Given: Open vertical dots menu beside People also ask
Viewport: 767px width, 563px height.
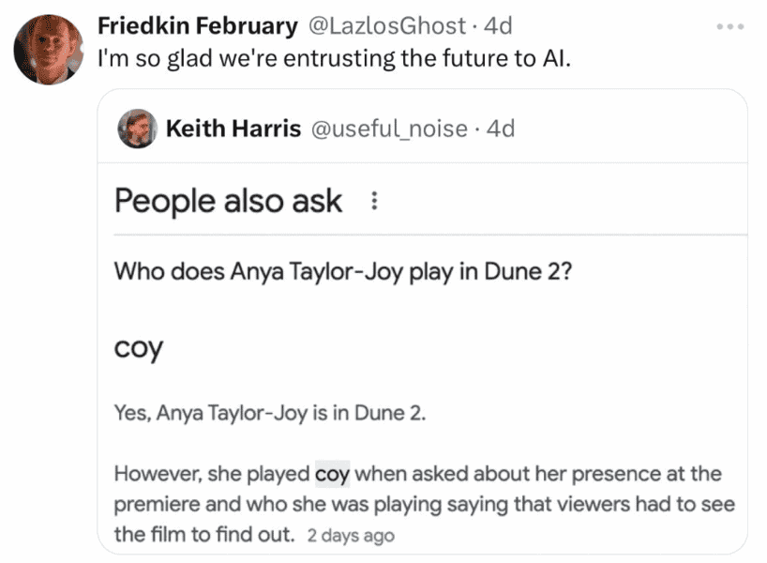Looking at the screenshot, I should click(x=374, y=201).
